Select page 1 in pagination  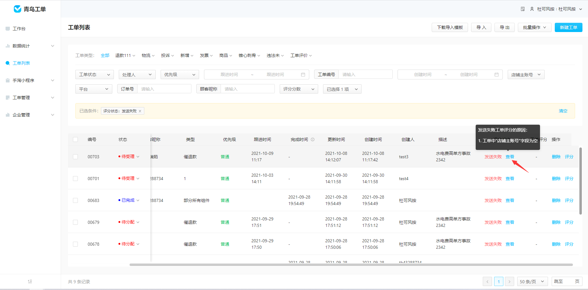click(498, 281)
